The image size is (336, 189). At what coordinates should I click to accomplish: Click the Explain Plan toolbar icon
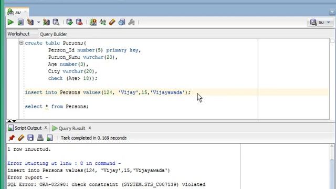30,22
